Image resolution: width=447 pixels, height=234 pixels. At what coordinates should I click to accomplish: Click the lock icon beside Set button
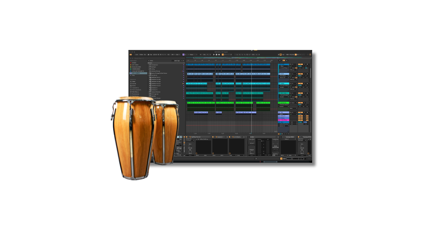[x=287, y=60]
